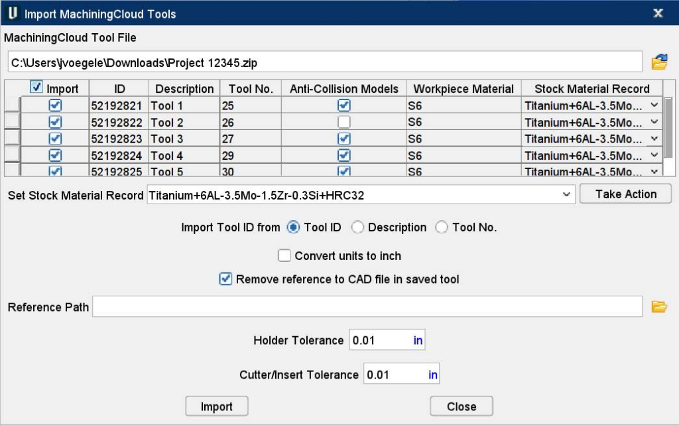The height and width of the screenshot is (425, 679).
Task: Click Tool No. cell 29
Action: [251, 155]
